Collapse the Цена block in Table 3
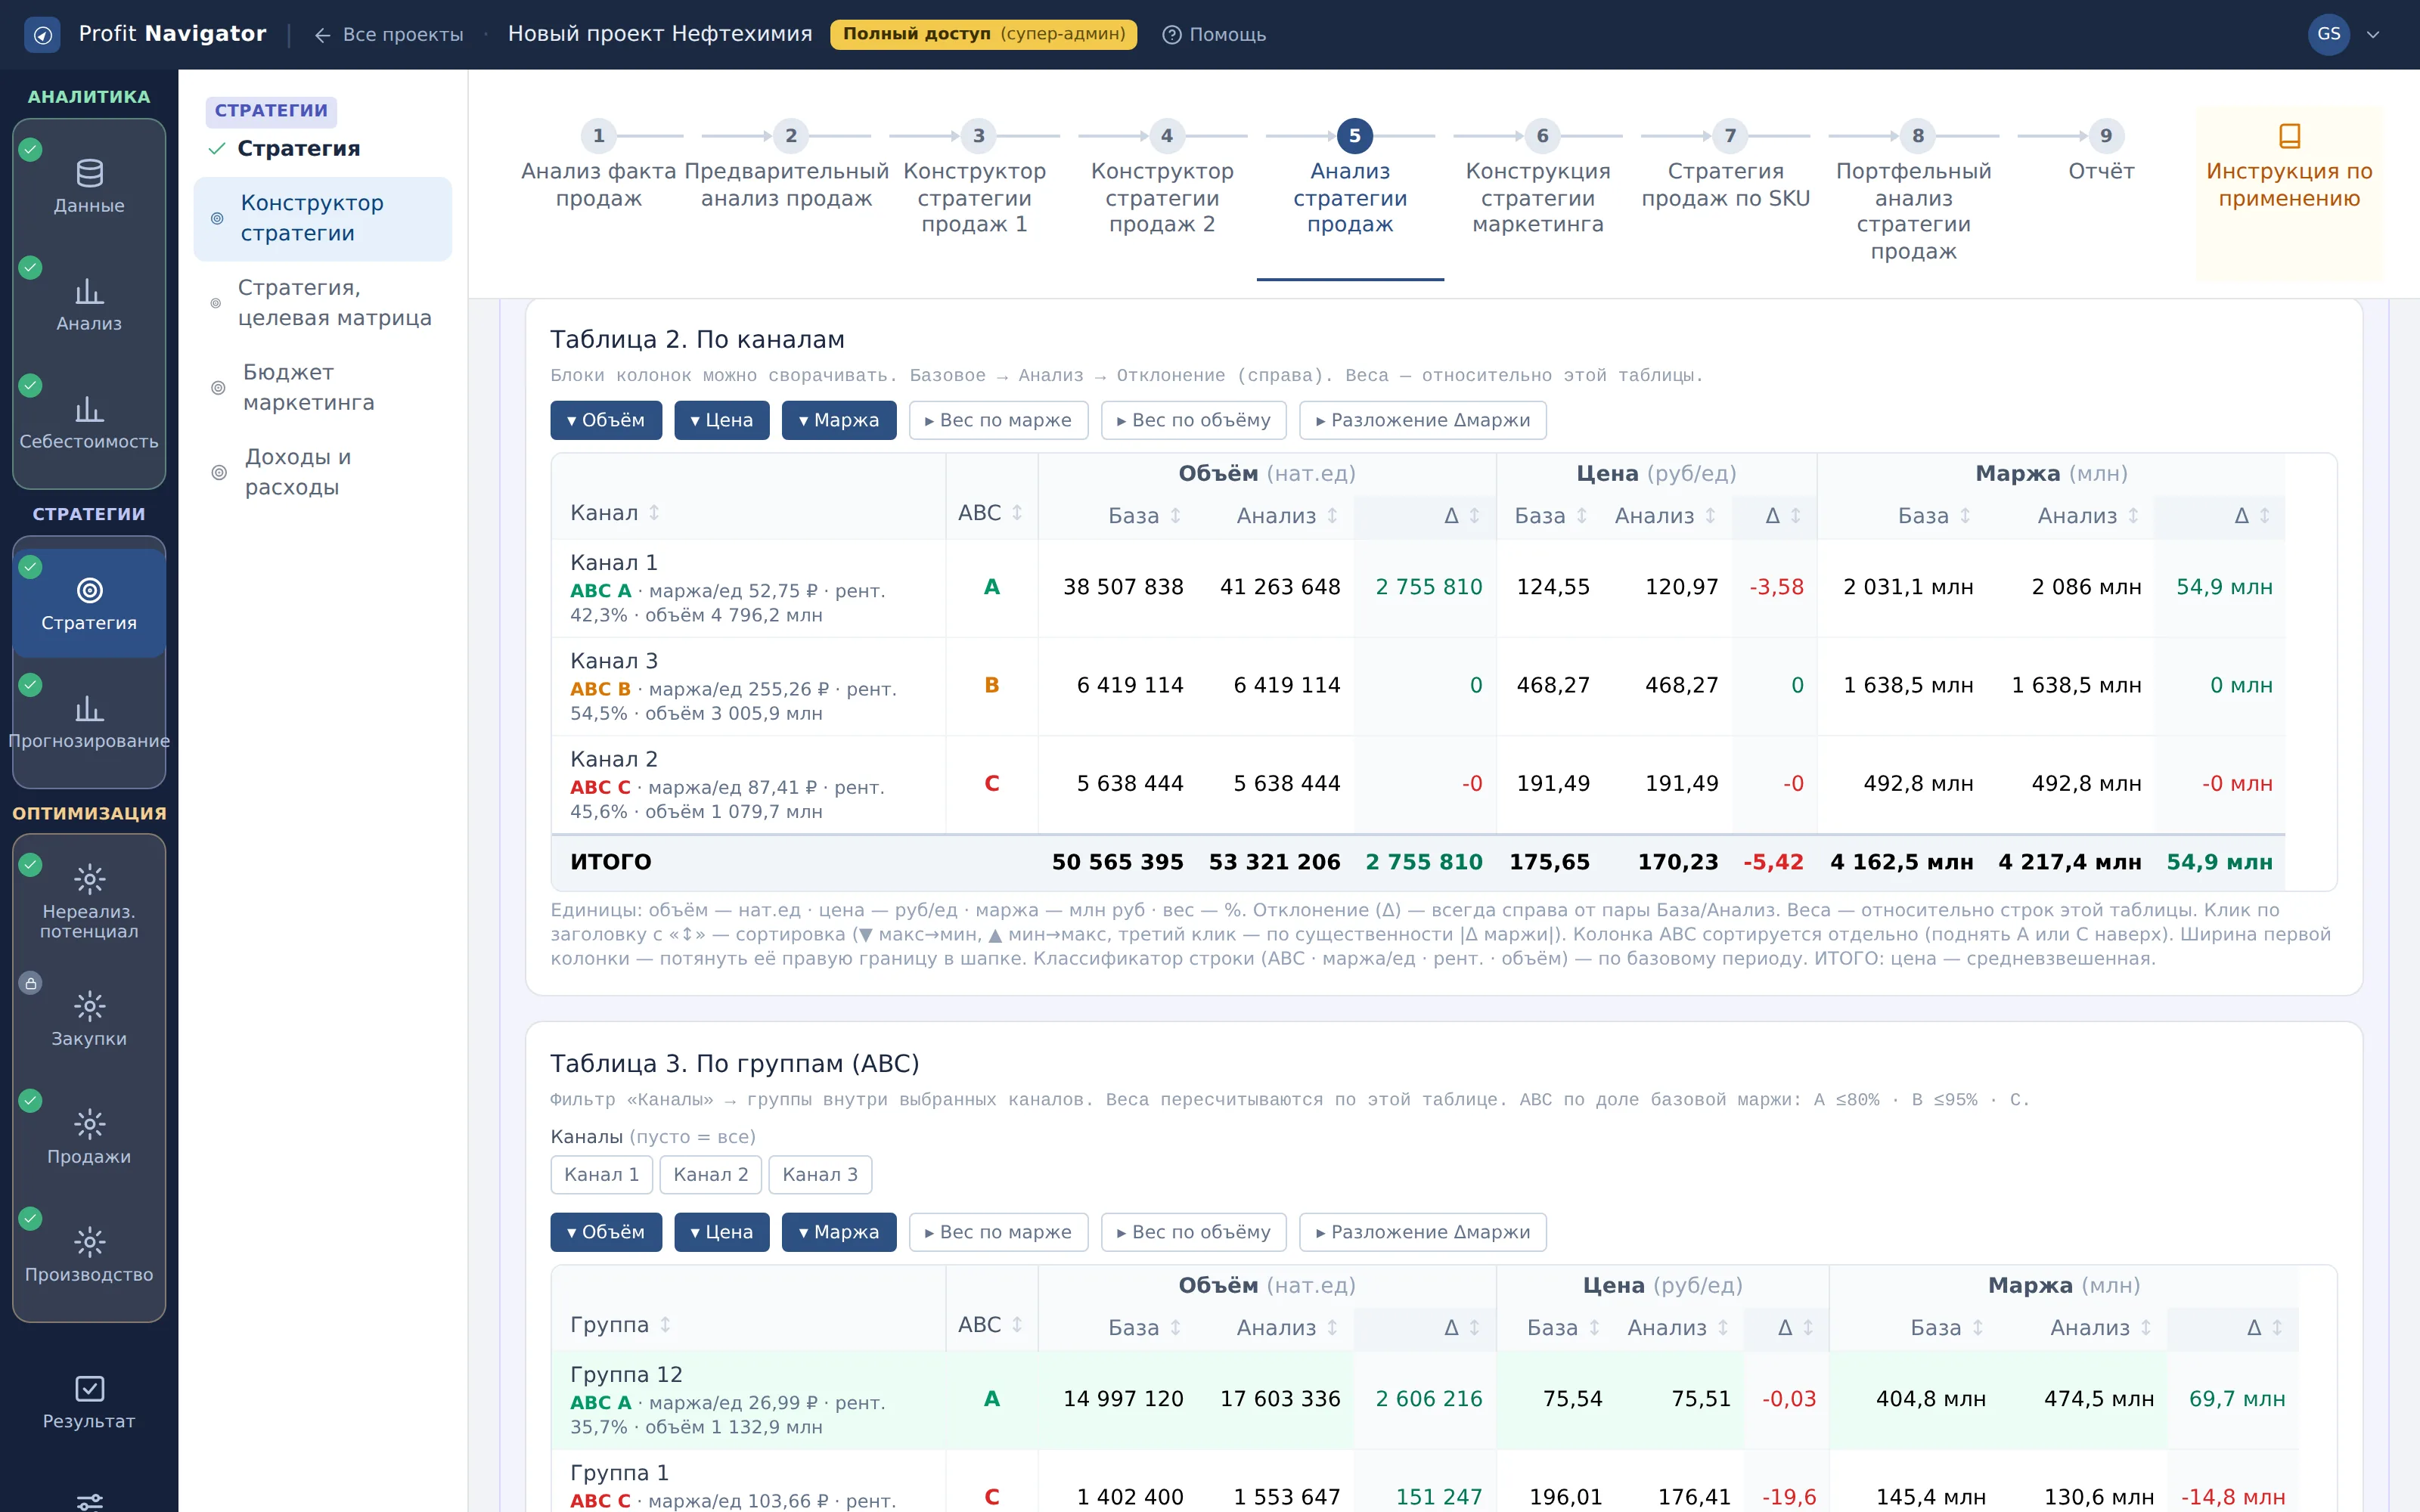Screen dimensions: 2420x1512 pyautogui.click(x=721, y=1233)
